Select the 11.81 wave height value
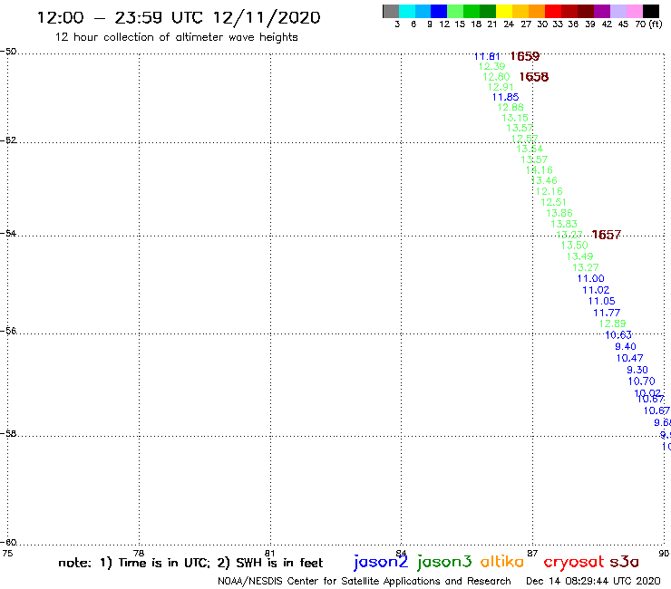671x589 pixels. pos(487,56)
